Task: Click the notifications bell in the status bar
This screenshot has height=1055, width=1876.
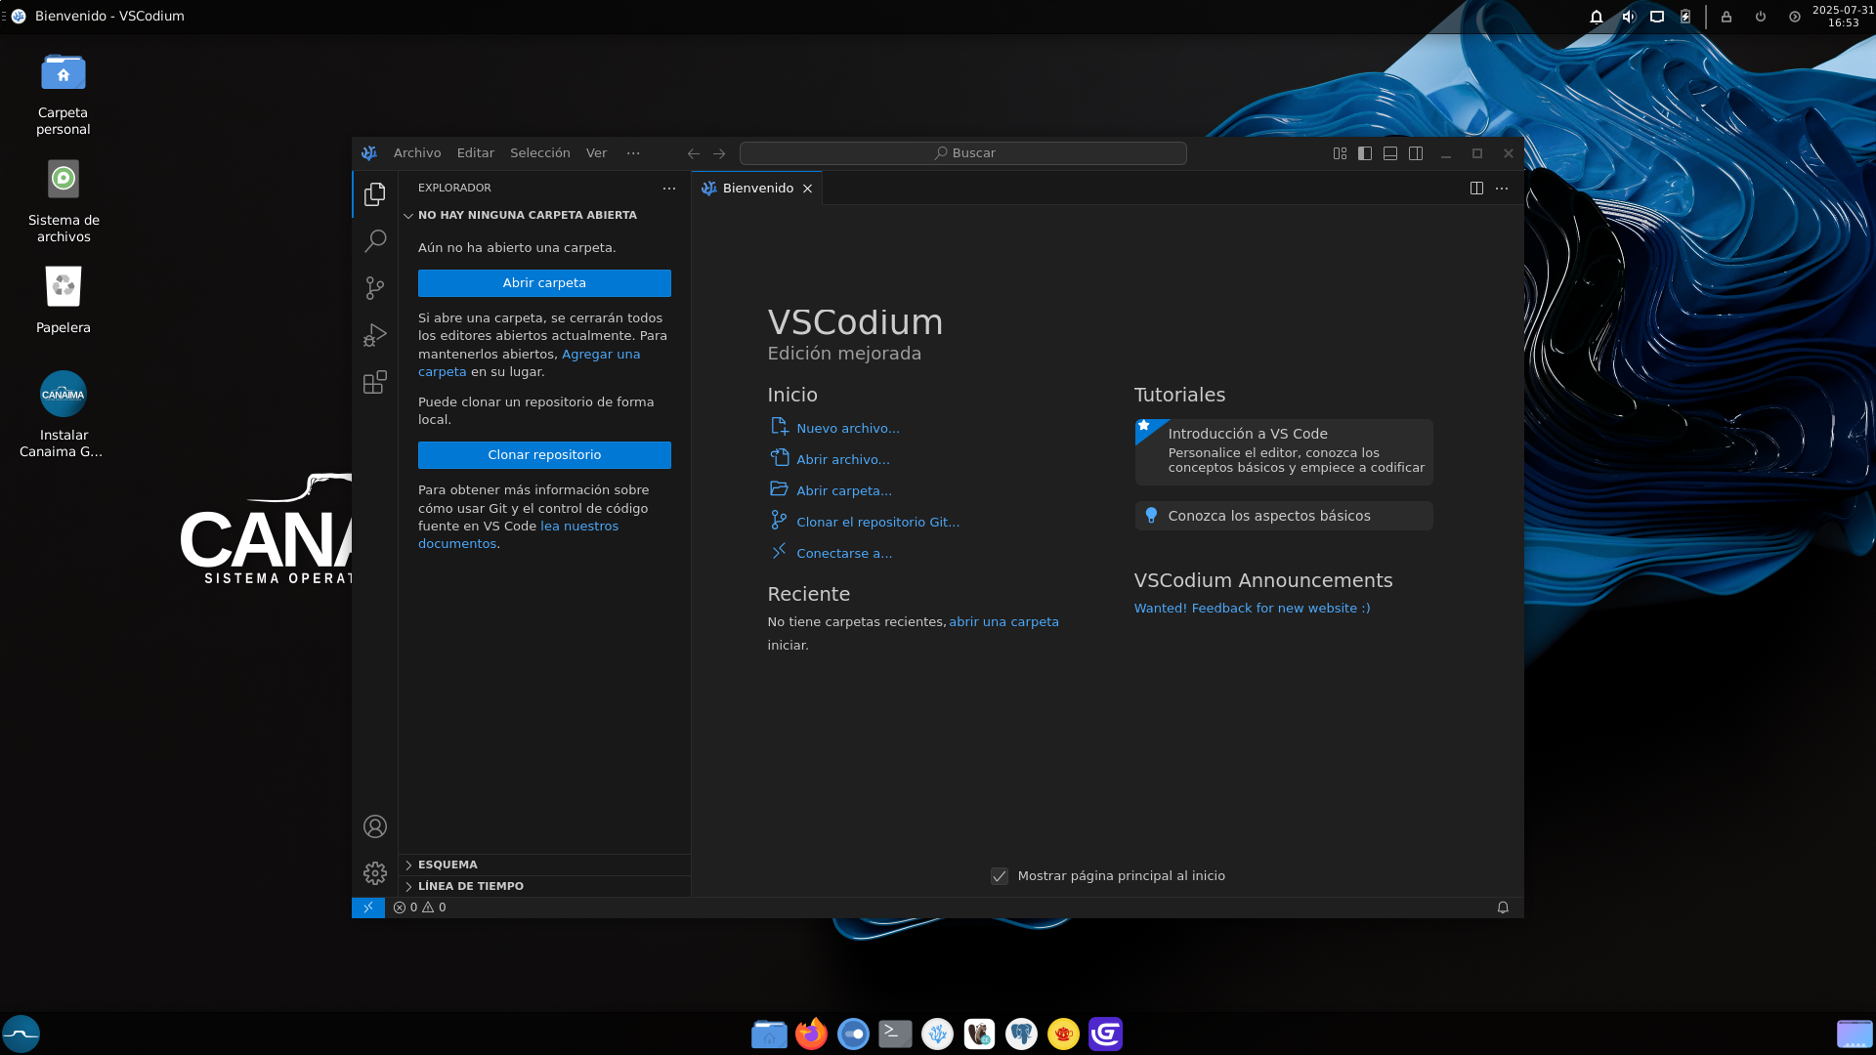Action: 1502,907
